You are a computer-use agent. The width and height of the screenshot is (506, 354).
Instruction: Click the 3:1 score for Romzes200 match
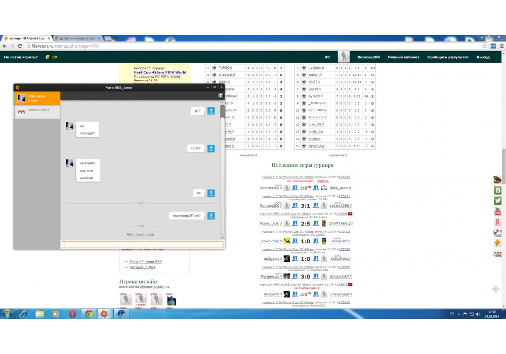(x=305, y=206)
